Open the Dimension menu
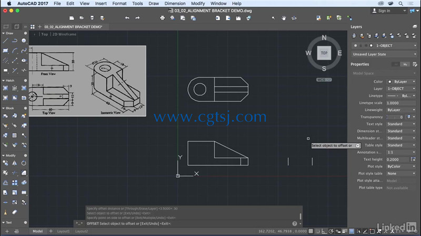Image resolution: width=421 pixels, height=236 pixels. 175,4
